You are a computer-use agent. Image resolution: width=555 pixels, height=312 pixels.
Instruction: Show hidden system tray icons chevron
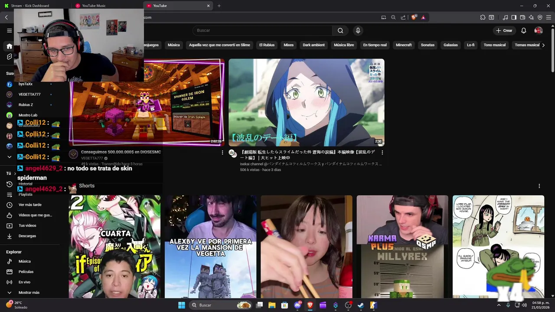coord(499,305)
